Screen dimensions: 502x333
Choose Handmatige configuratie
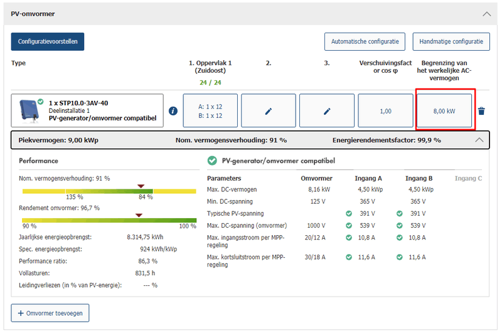coord(451,42)
